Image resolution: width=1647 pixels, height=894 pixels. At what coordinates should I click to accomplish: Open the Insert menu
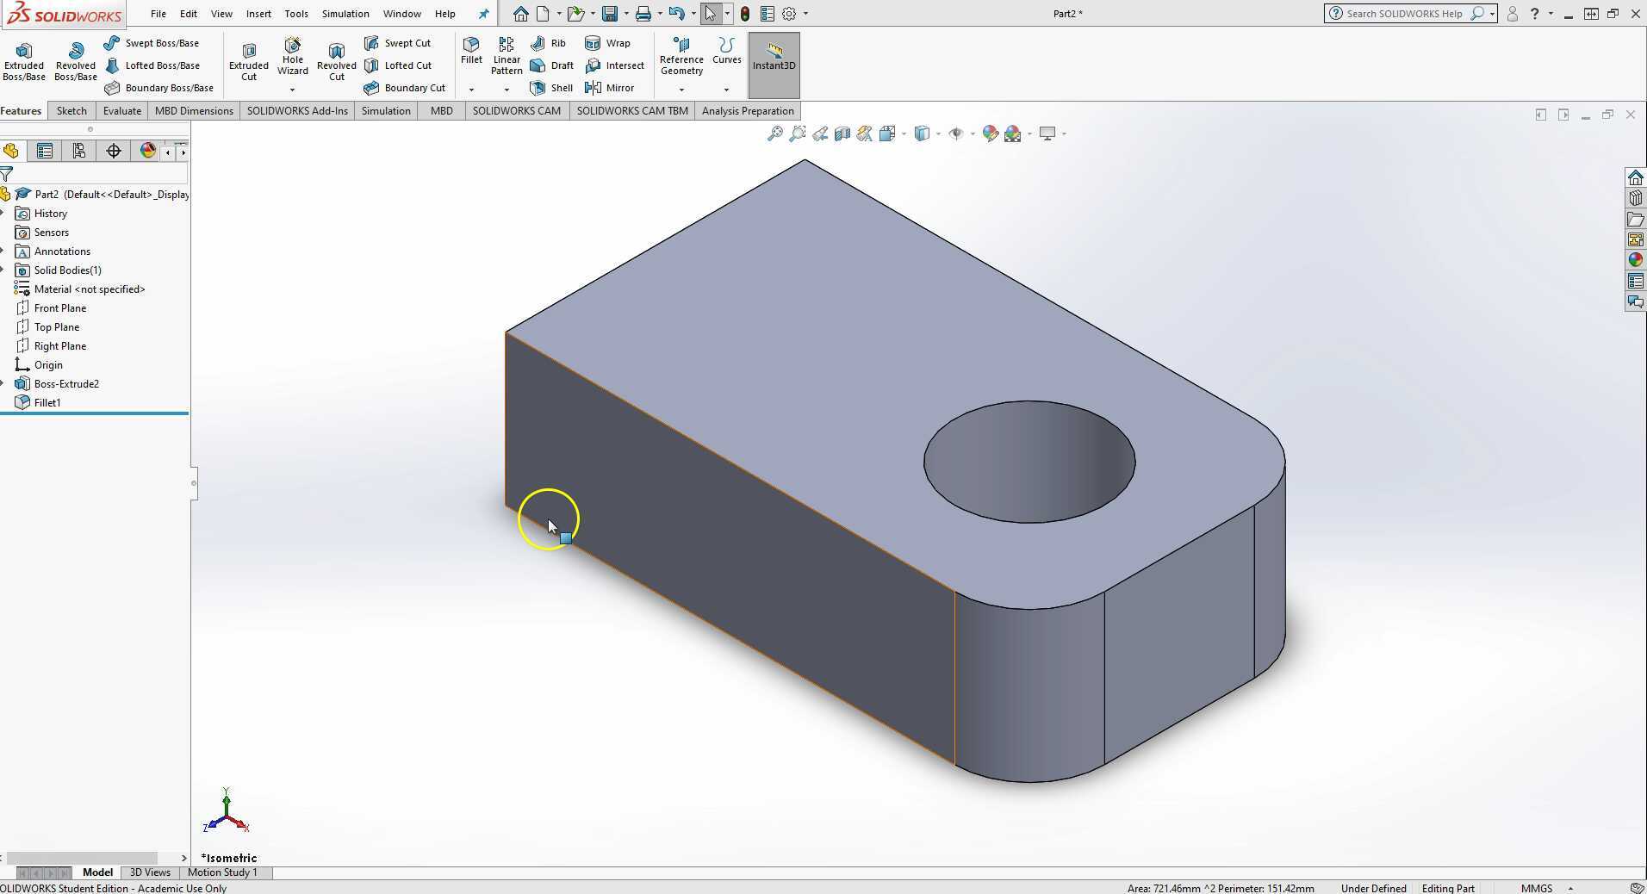point(258,13)
